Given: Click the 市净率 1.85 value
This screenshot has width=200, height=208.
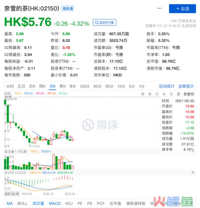Looking at the screenshot, I should pos(166,55).
